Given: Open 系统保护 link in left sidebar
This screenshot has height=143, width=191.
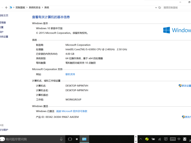Looking at the screenshot, I should [2, 32].
